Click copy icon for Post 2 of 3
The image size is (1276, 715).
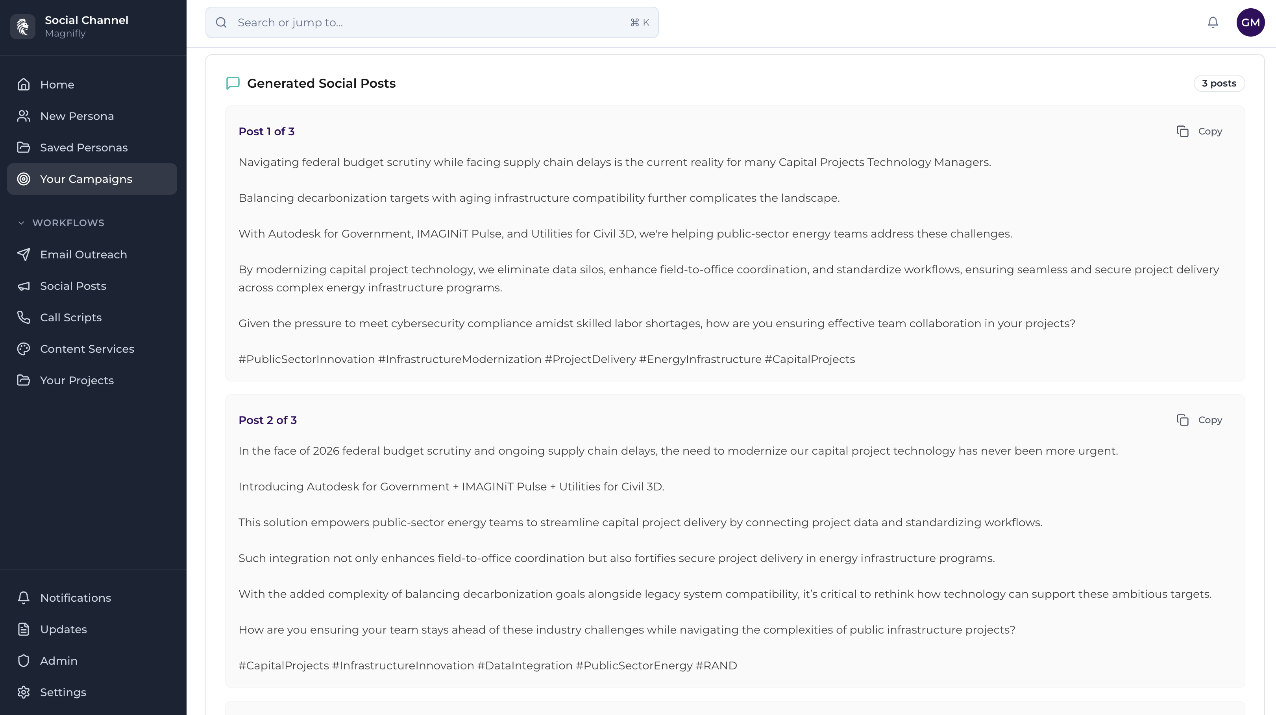pyautogui.click(x=1182, y=420)
